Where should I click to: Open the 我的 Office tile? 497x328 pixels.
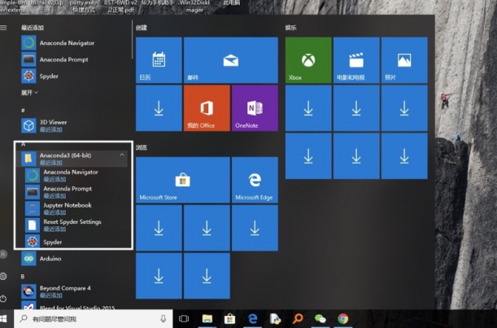point(207,108)
